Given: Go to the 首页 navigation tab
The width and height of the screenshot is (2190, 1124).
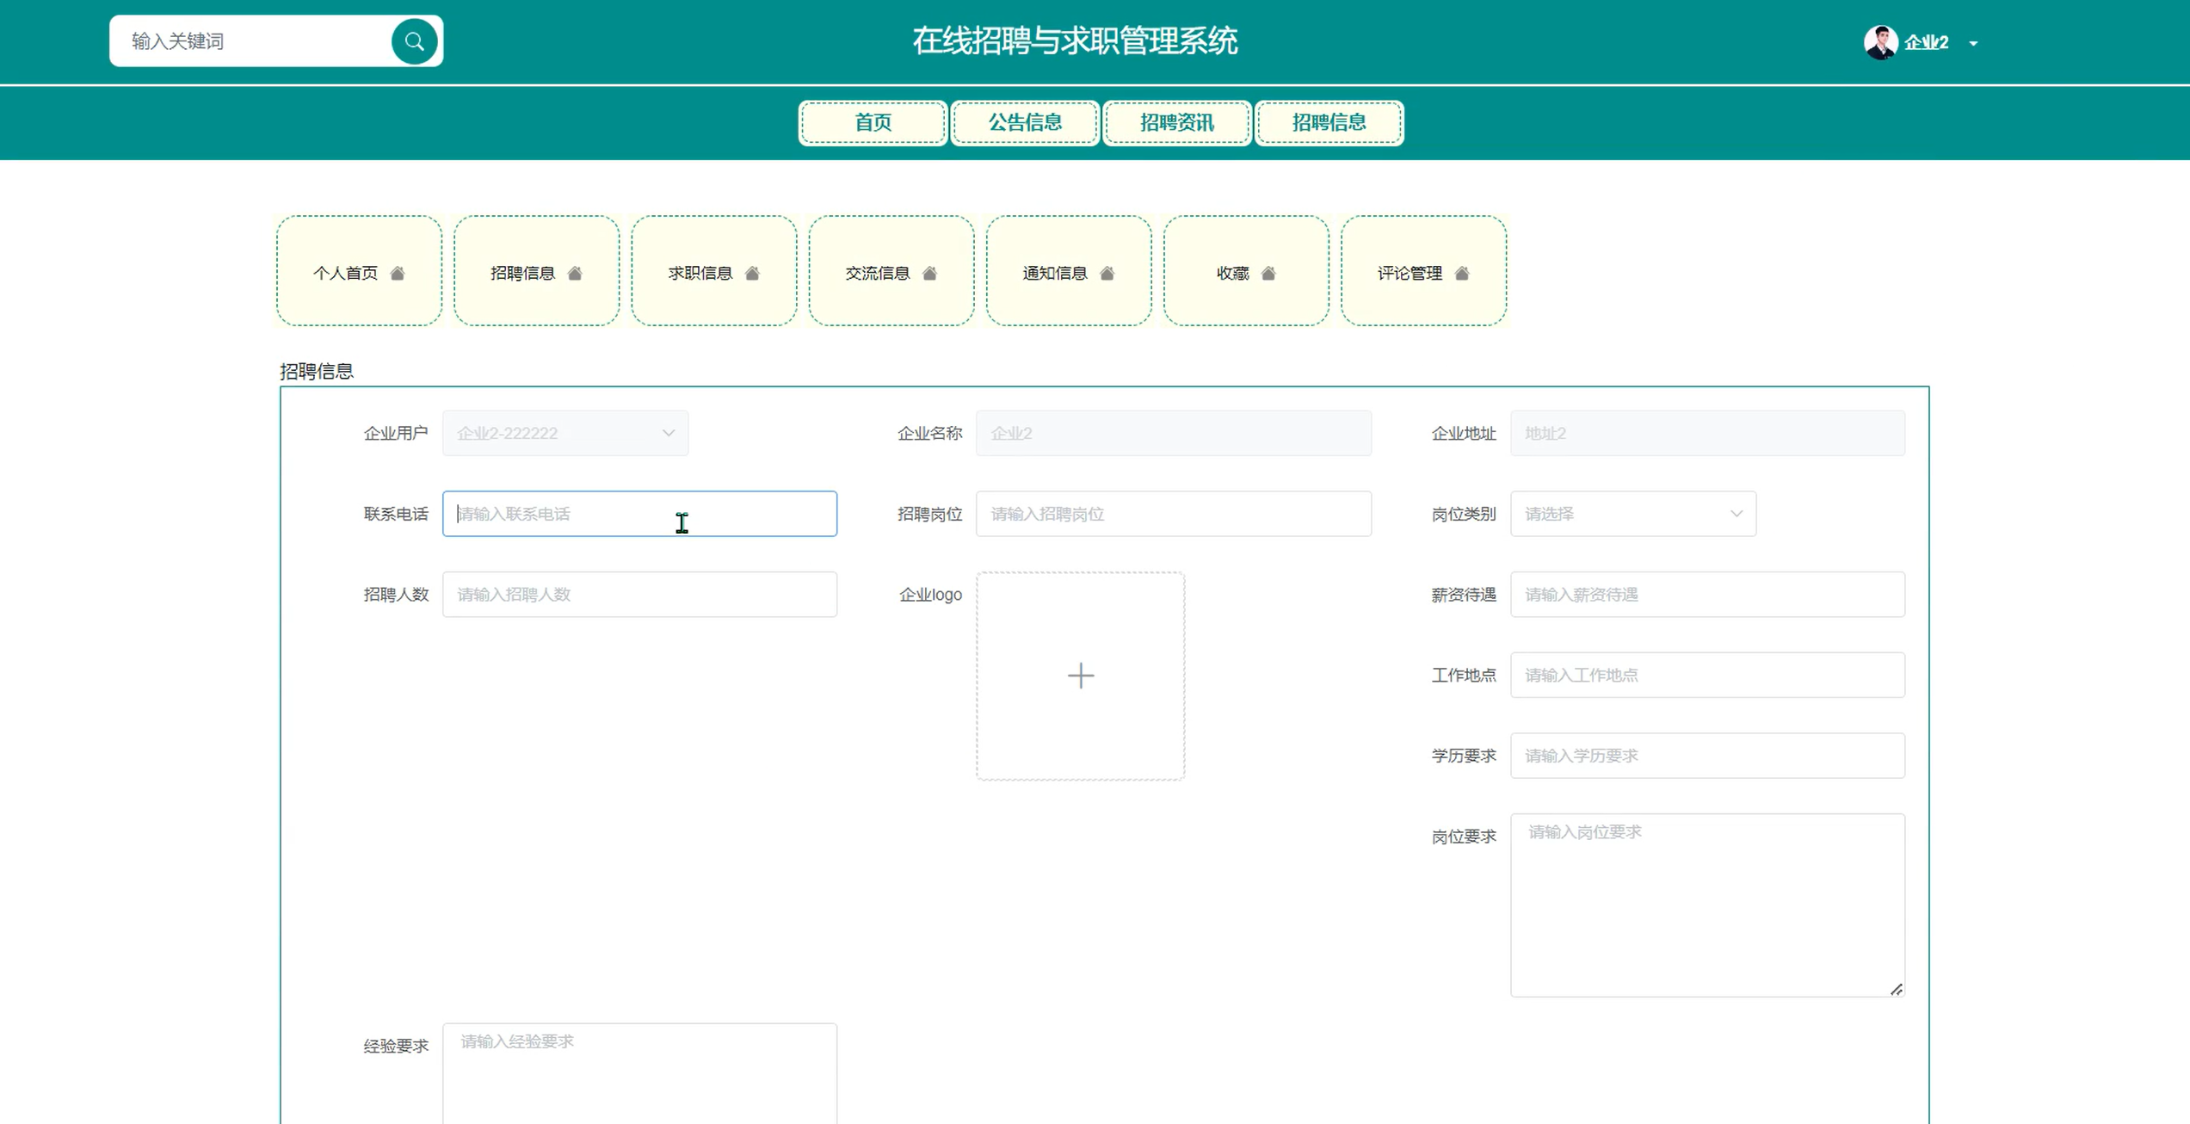Looking at the screenshot, I should click(873, 122).
